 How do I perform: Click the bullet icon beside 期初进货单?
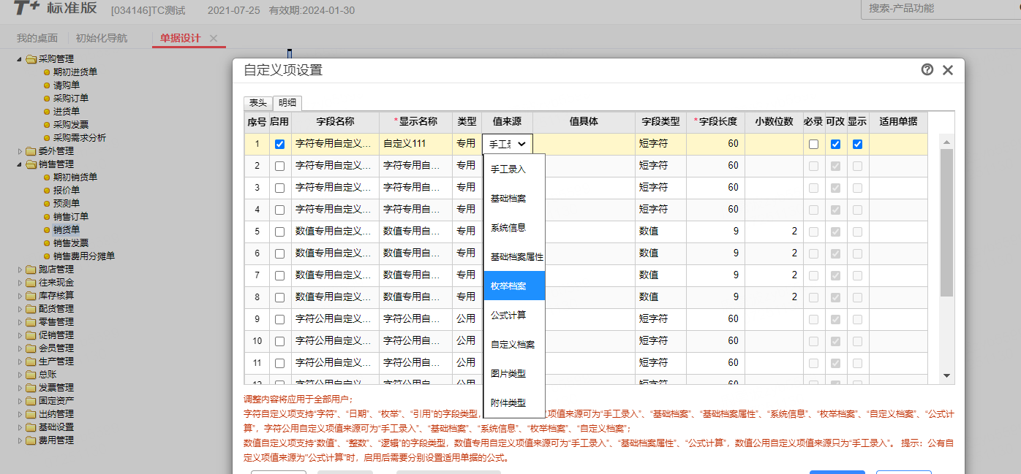[47, 72]
